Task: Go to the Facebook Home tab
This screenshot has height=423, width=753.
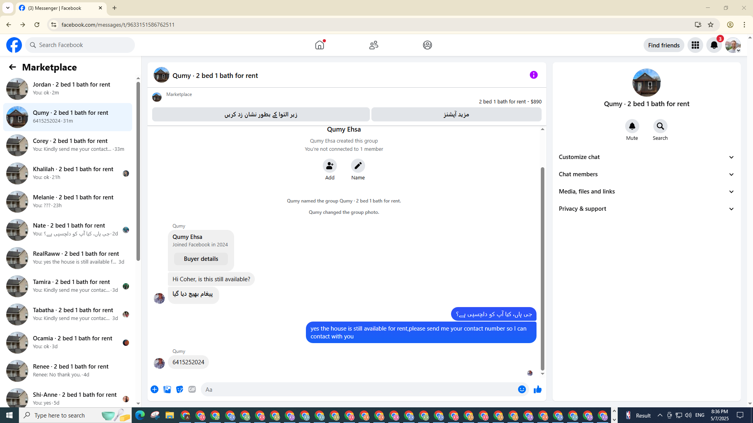Action: coord(320,45)
